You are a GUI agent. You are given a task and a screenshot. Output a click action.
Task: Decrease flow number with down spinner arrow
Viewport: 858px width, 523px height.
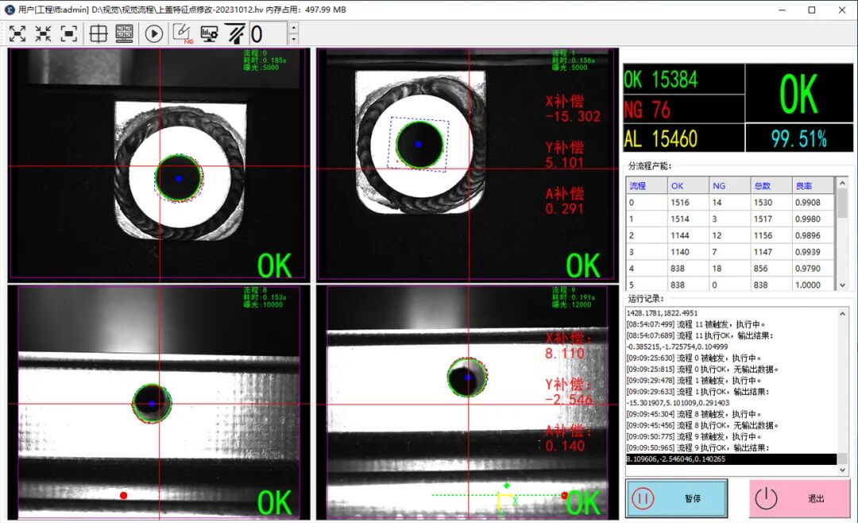point(293,40)
